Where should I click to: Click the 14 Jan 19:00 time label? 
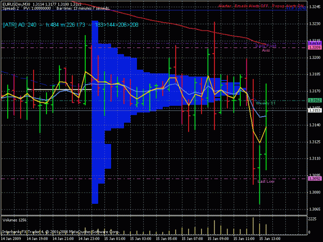pos(37,239)
